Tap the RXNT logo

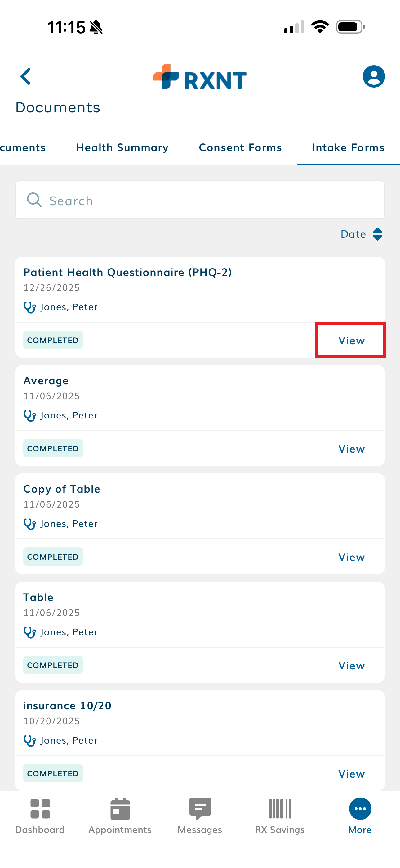click(200, 77)
